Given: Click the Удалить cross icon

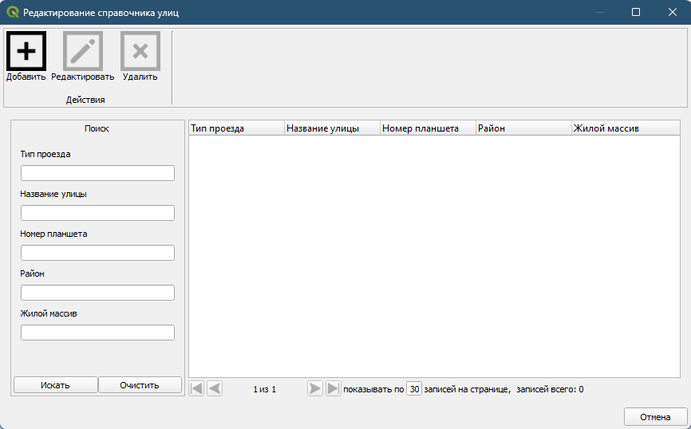Looking at the screenshot, I should coord(140,51).
